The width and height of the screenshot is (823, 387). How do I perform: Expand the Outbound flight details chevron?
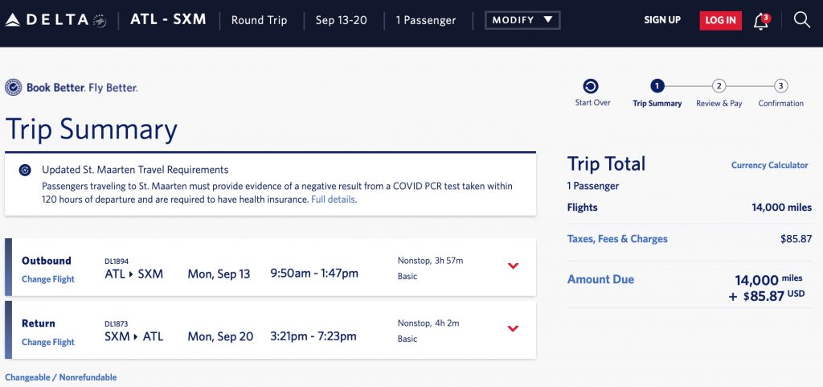point(514,266)
